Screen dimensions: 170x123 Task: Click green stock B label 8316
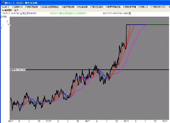(x=68, y=13)
